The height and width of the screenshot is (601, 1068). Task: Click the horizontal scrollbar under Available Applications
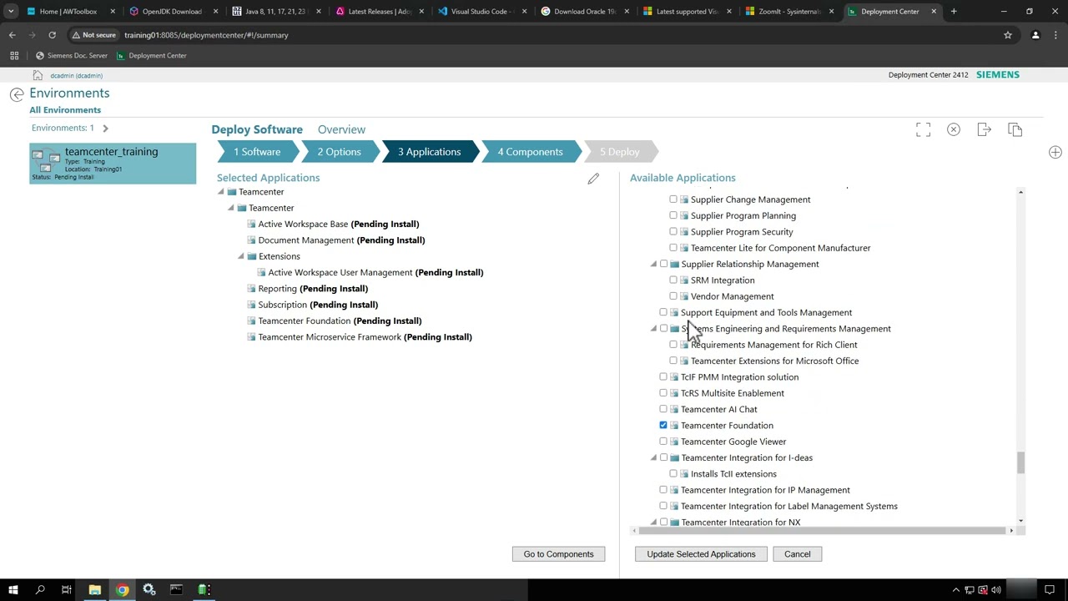click(x=820, y=531)
